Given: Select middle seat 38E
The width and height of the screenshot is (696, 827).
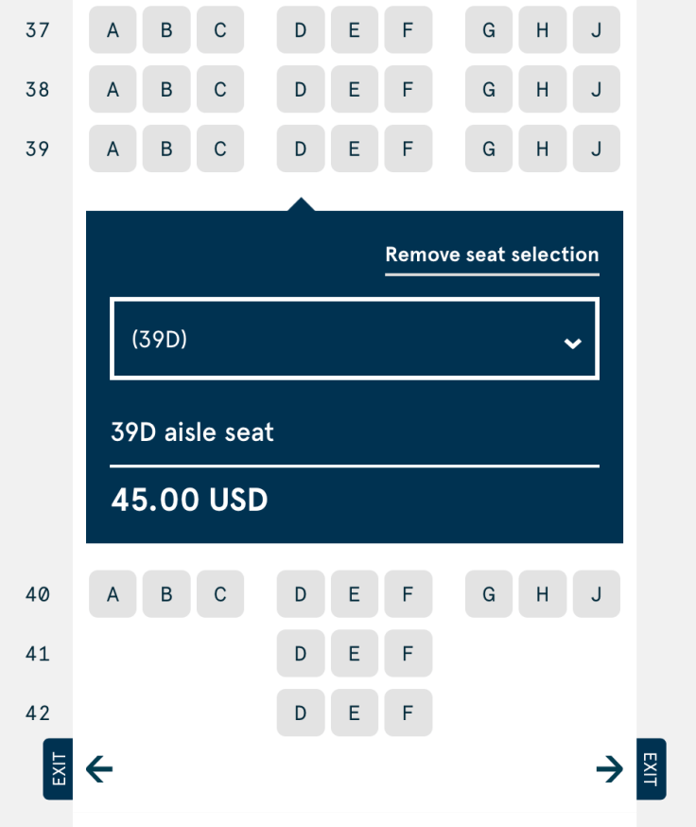Looking at the screenshot, I should click(354, 89).
